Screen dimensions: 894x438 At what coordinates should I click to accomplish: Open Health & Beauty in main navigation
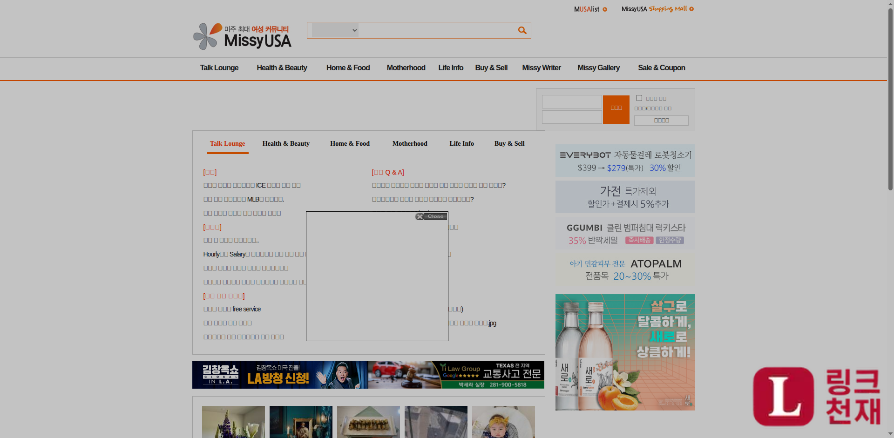pos(282,68)
